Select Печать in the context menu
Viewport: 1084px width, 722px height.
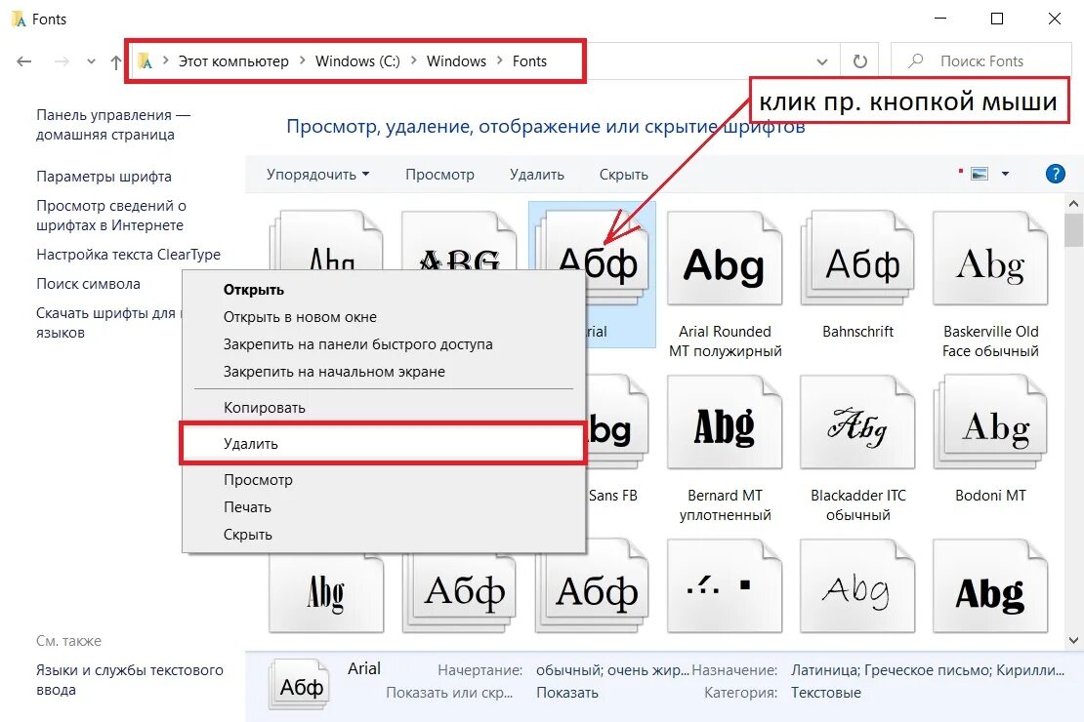tap(384, 507)
